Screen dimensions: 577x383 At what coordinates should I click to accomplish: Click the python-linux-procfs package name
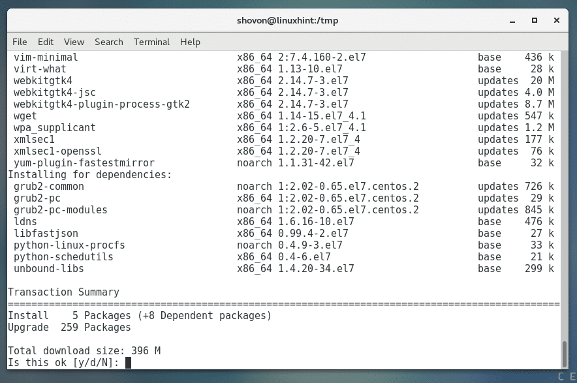(69, 245)
